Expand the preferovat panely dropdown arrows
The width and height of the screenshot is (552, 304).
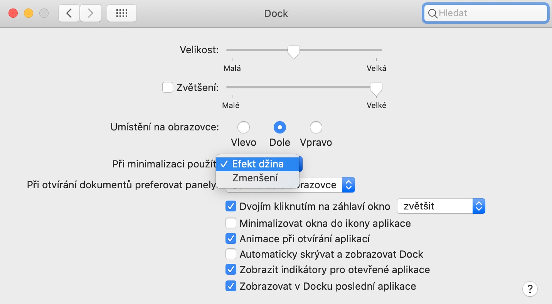(348, 185)
